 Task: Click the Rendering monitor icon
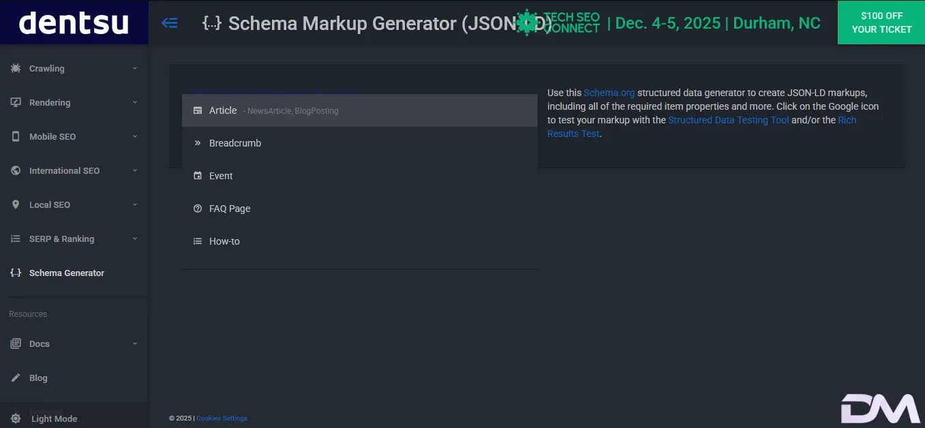16,102
